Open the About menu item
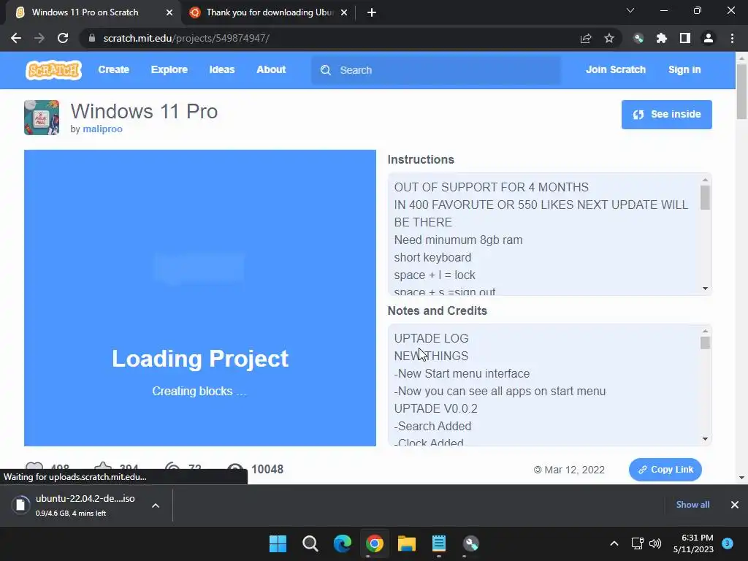Screen dimensions: 748x561 pyautogui.click(x=271, y=69)
